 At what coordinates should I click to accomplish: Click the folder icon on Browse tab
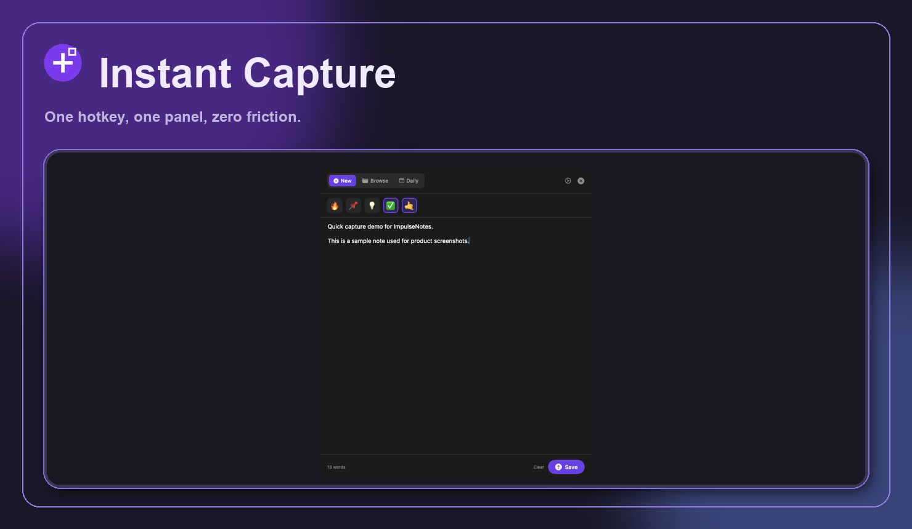[x=365, y=180]
